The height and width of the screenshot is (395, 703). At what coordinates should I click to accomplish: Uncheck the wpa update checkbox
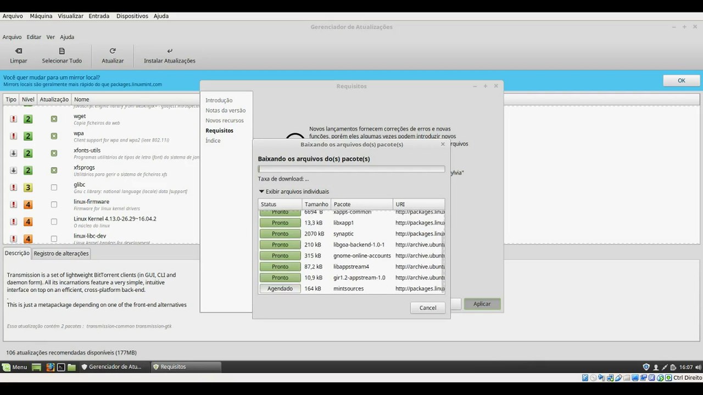(54, 136)
